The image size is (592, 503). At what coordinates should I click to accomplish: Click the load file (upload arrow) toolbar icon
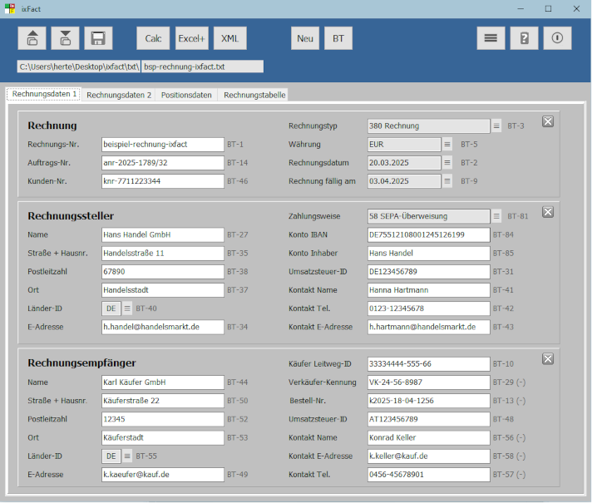point(32,38)
